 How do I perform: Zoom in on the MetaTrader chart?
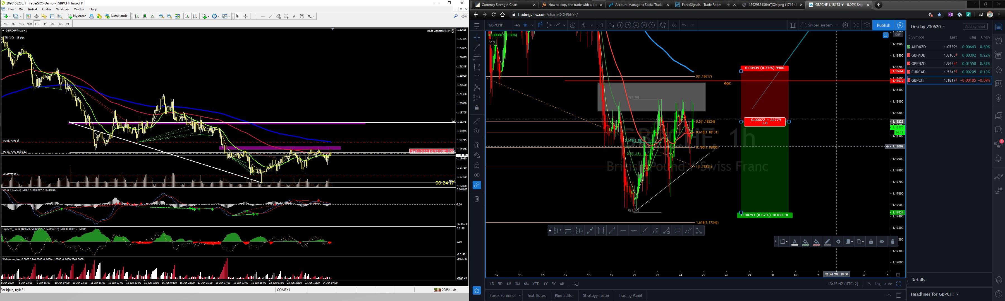162,16
